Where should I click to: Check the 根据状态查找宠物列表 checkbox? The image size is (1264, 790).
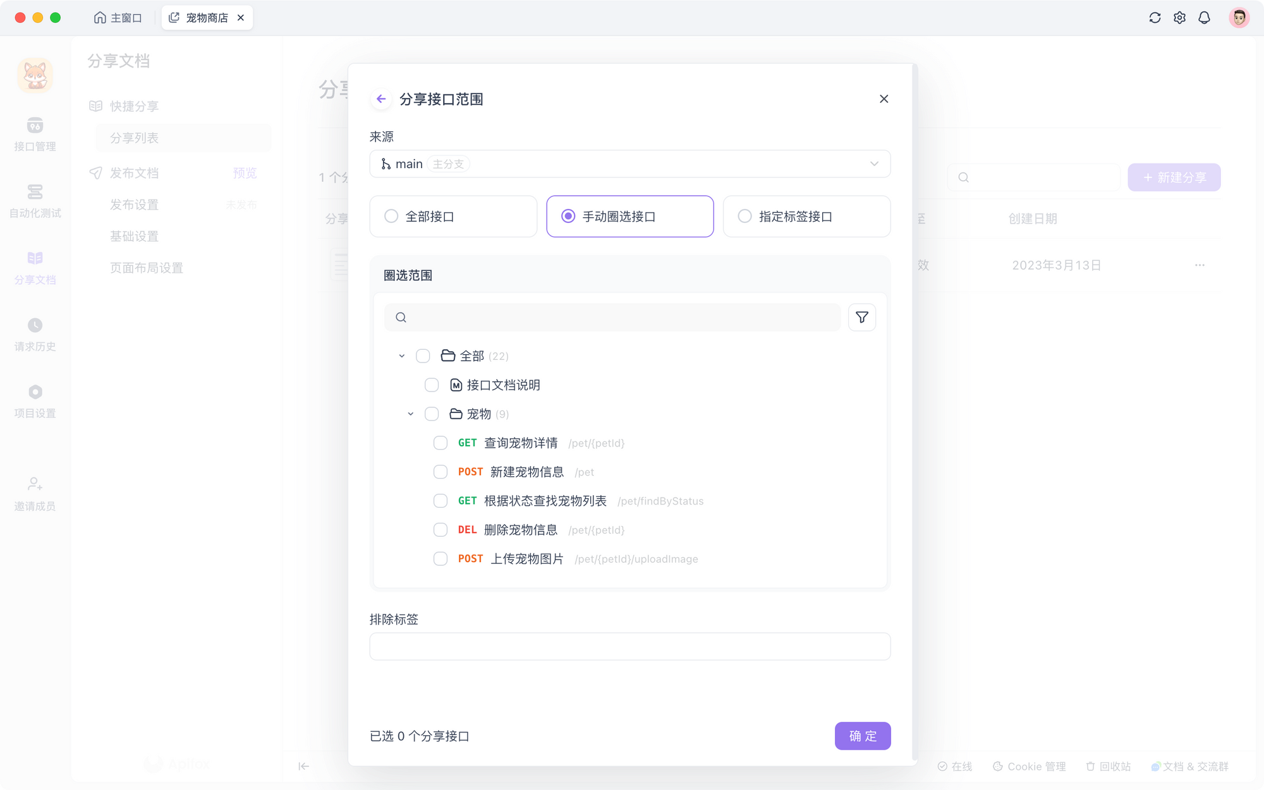(441, 501)
